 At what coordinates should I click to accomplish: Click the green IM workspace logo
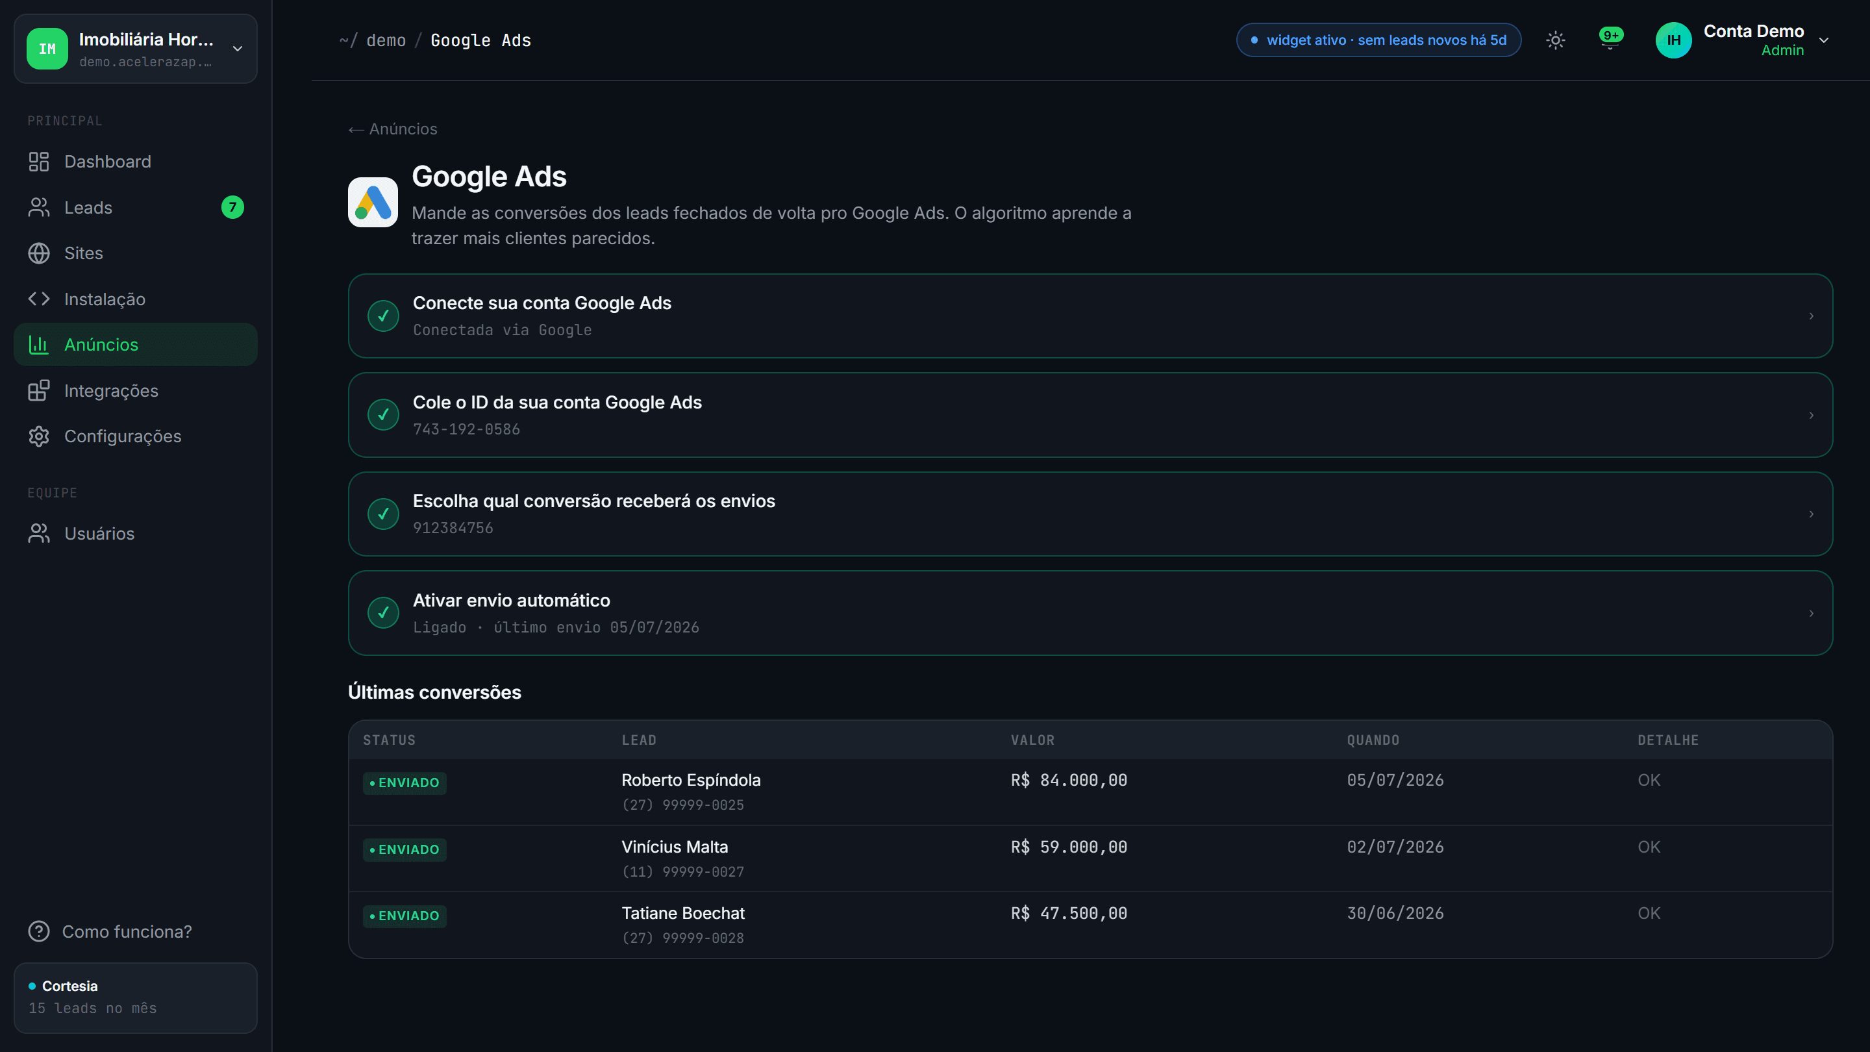[x=47, y=49]
